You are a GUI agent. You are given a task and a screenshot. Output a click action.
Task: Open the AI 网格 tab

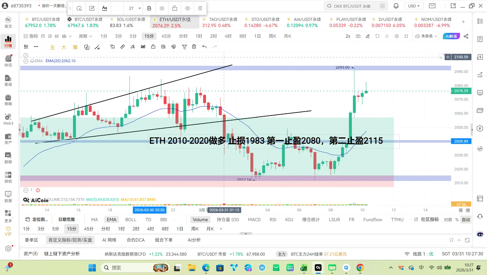click(109, 240)
